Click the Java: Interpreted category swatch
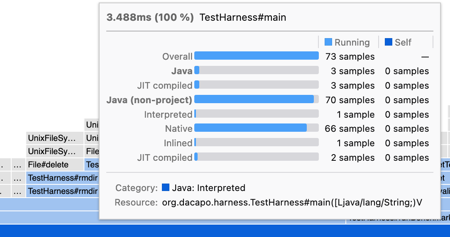Screen dimensions: 450x237 (166, 187)
